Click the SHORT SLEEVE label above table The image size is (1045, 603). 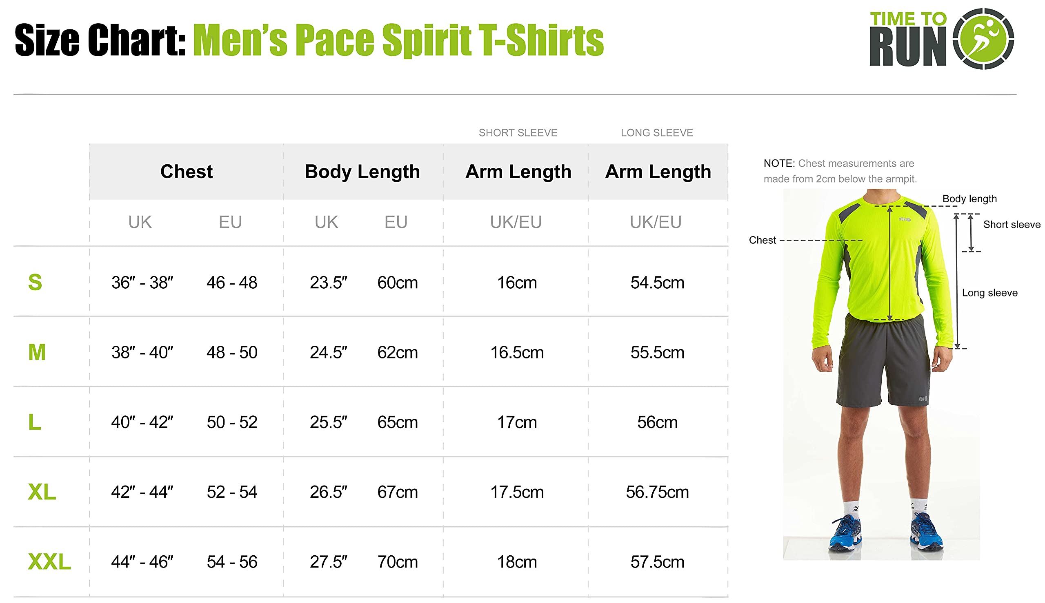518,133
